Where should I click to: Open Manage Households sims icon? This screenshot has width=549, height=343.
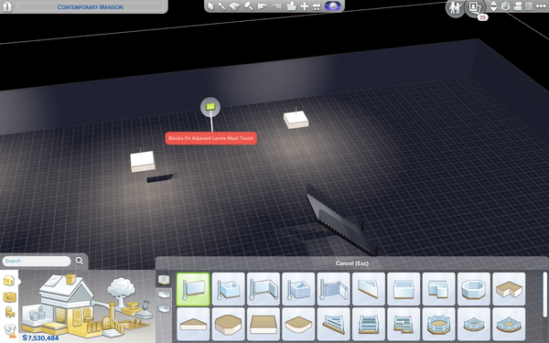(x=455, y=7)
